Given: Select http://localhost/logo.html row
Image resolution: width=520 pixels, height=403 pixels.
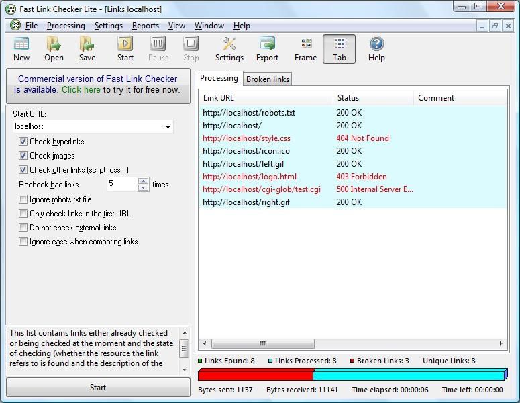Looking at the screenshot, I should point(353,177).
